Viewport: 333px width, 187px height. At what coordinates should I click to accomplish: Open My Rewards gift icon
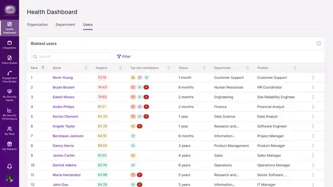tap(9, 144)
